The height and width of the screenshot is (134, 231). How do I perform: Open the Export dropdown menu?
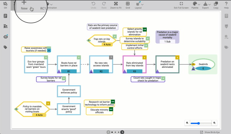point(205,4)
